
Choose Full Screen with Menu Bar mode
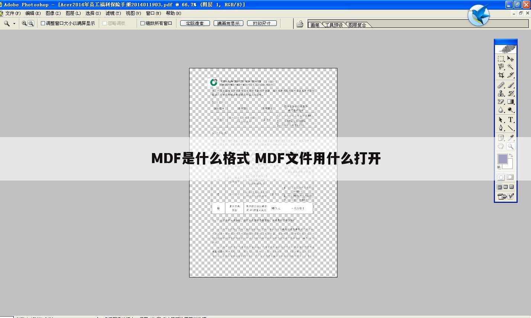(506, 187)
